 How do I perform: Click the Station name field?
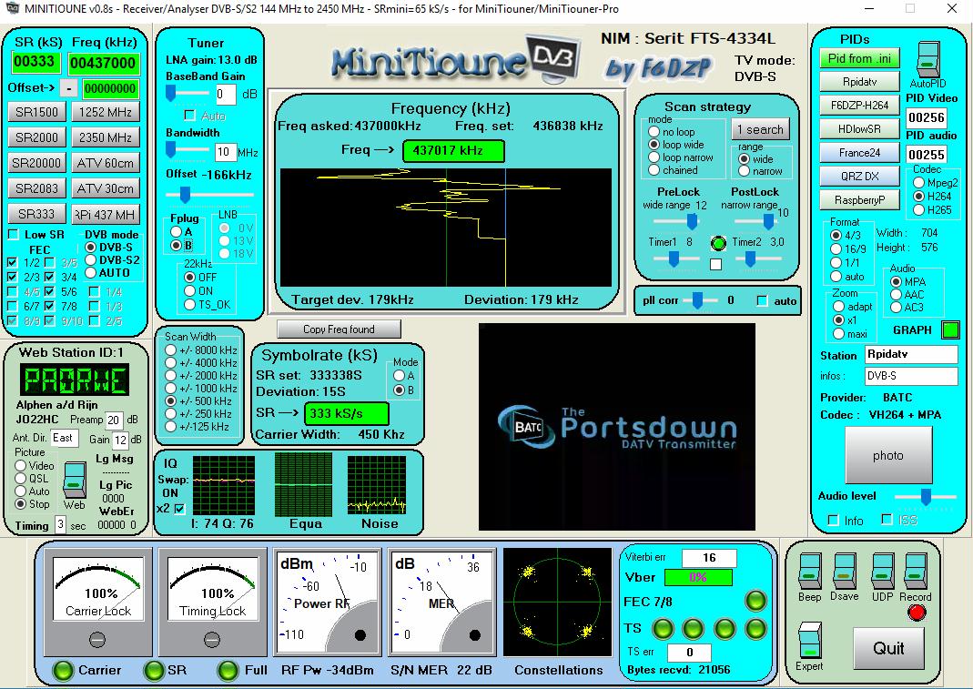912,354
